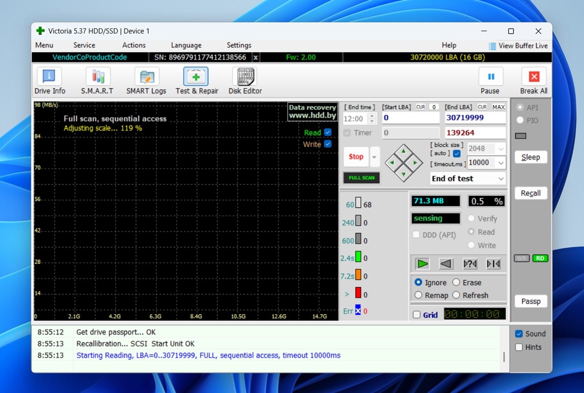Disable the Sound checkbox
Viewport: 584px width, 393px height.
(519, 334)
